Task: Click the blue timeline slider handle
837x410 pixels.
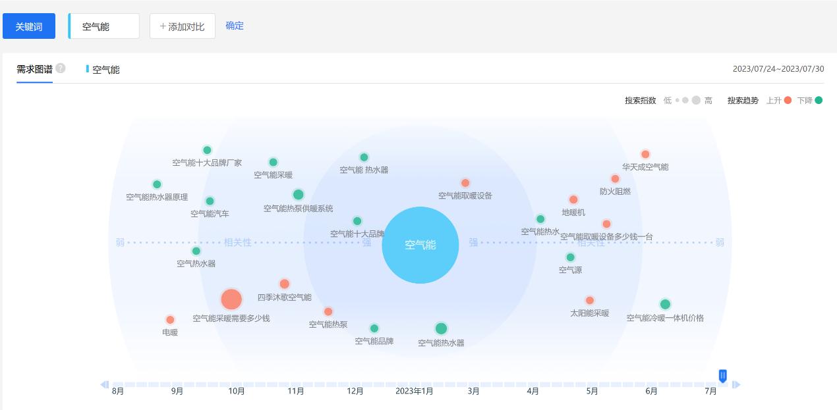Action: pyautogui.click(x=723, y=376)
